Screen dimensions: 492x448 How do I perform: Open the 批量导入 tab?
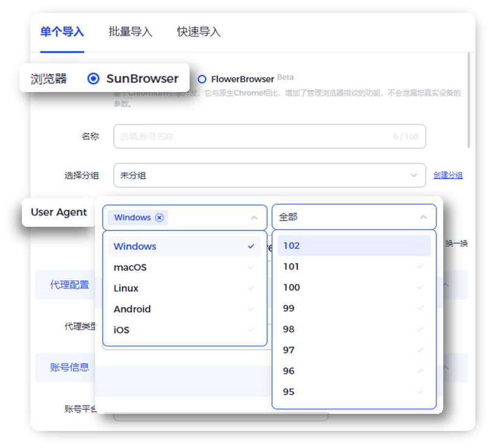pos(130,32)
